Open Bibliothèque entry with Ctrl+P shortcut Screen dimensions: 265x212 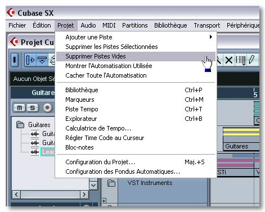point(136,90)
